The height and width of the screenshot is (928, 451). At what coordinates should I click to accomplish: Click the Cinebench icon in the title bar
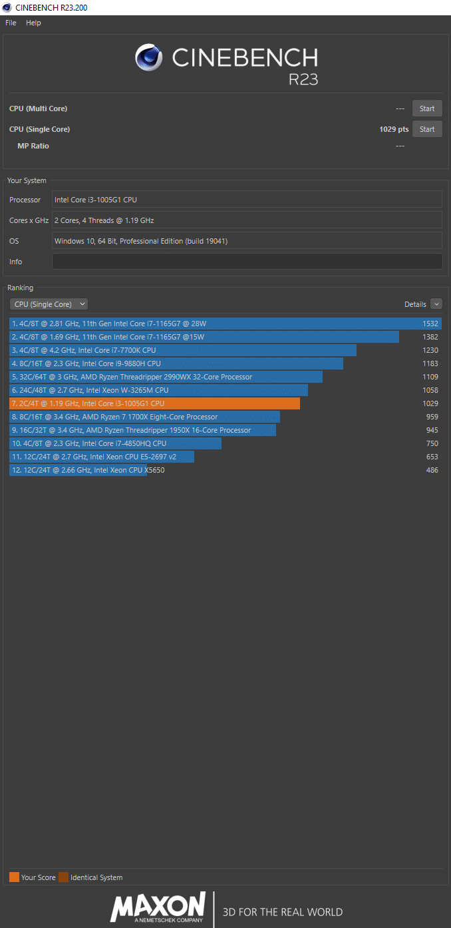click(x=7, y=7)
